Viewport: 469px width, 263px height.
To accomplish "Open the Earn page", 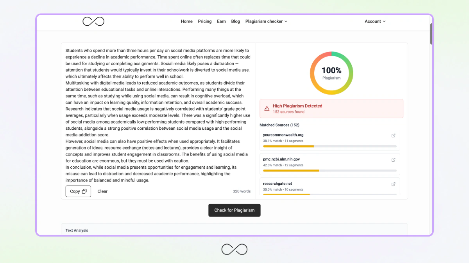I will click(221, 21).
